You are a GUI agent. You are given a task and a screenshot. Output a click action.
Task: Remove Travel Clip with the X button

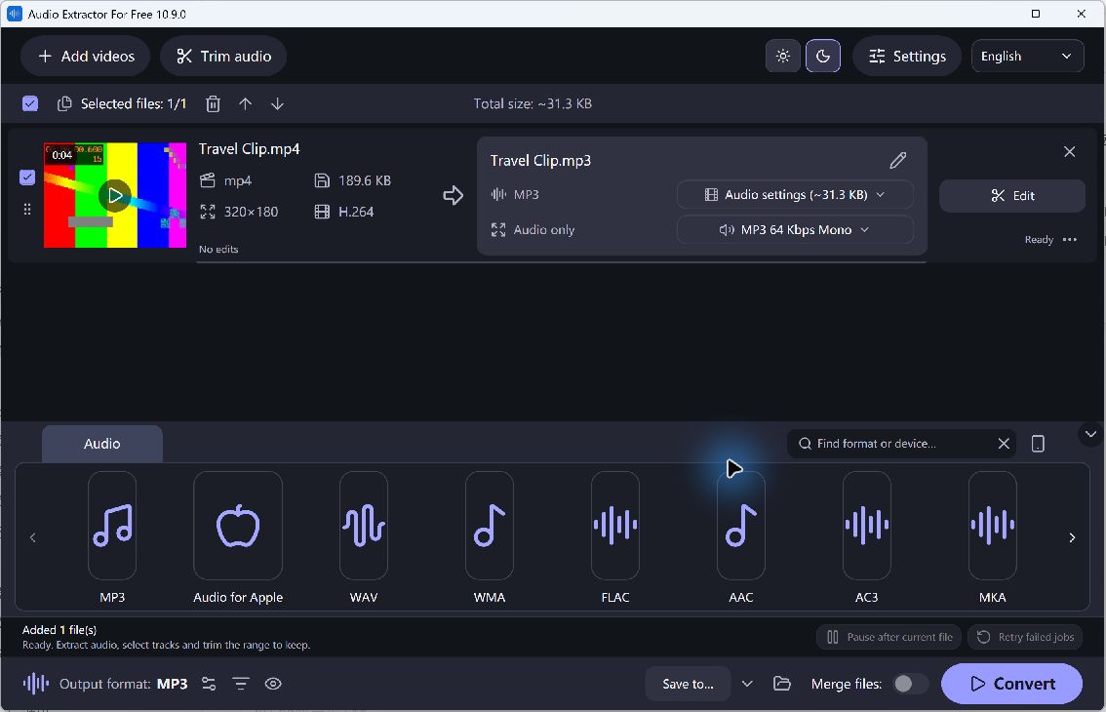pyautogui.click(x=1069, y=152)
